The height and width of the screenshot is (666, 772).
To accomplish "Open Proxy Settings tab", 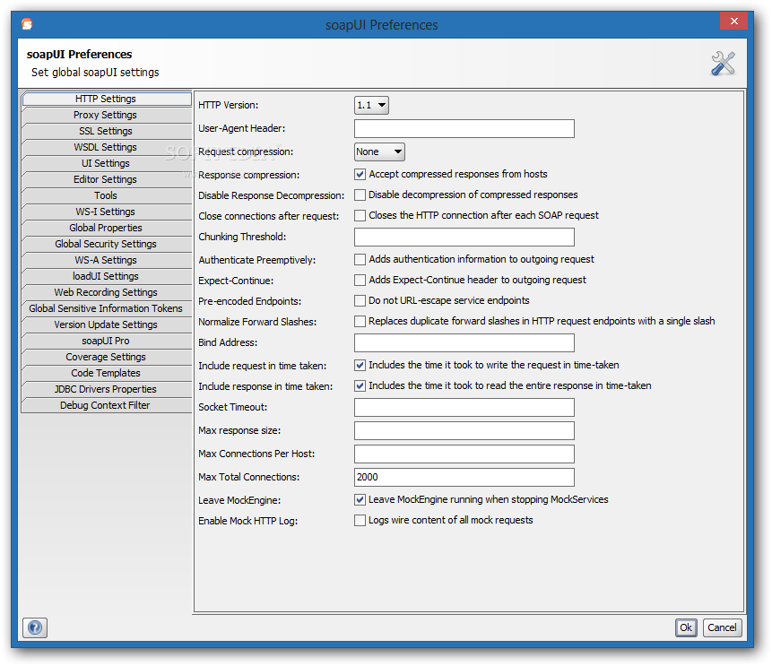I will tap(107, 116).
